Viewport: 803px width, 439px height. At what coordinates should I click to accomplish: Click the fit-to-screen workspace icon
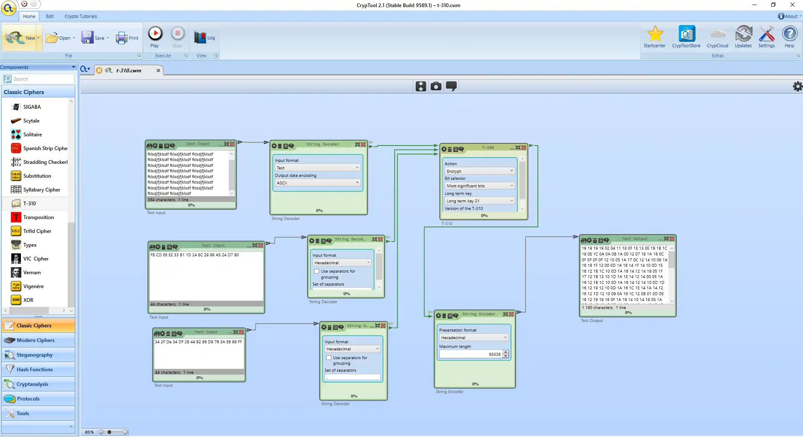(x=421, y=86)
